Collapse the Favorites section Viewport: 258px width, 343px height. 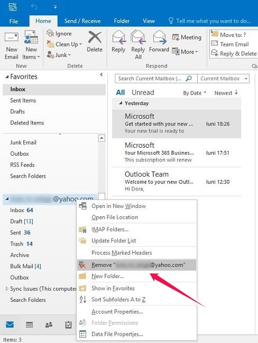(7, 77)
